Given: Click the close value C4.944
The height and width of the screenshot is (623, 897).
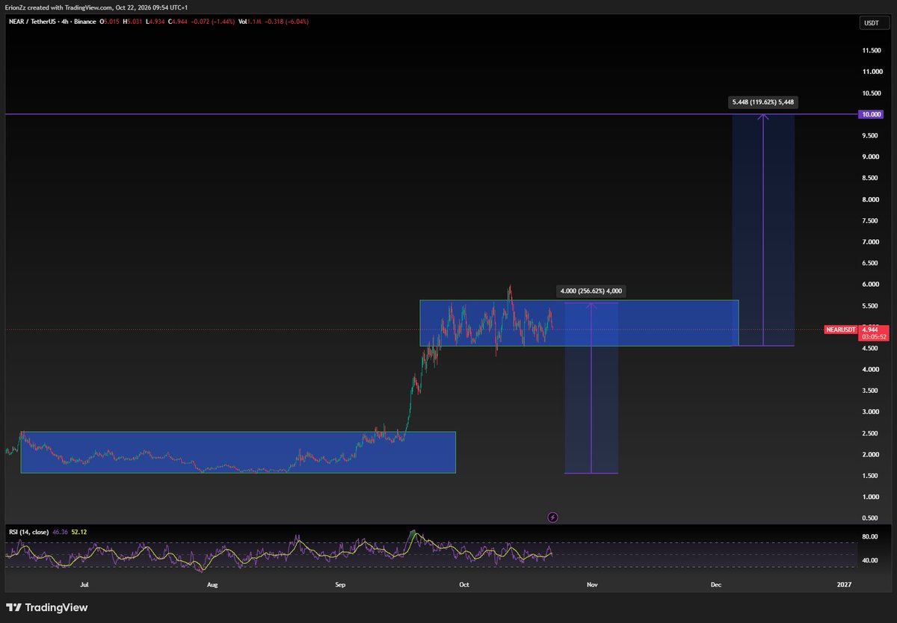Looking at the screenshot, I should click(x=178, y=22).
